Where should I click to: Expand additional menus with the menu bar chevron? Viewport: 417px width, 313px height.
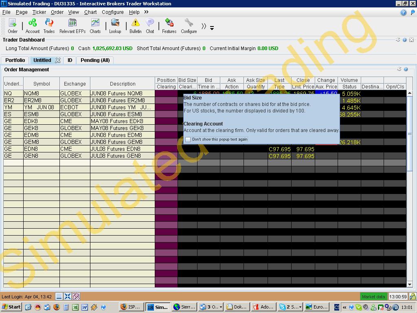pos(146,12)
